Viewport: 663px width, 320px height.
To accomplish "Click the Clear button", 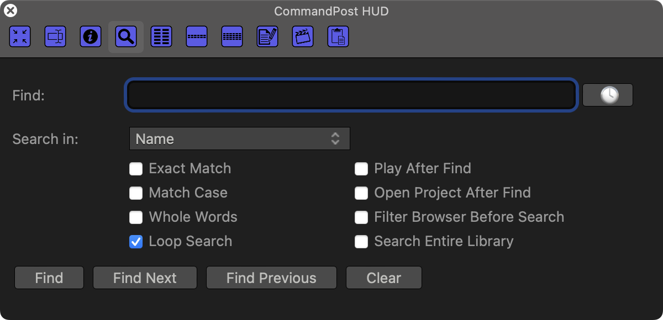I will coord(383,278).
